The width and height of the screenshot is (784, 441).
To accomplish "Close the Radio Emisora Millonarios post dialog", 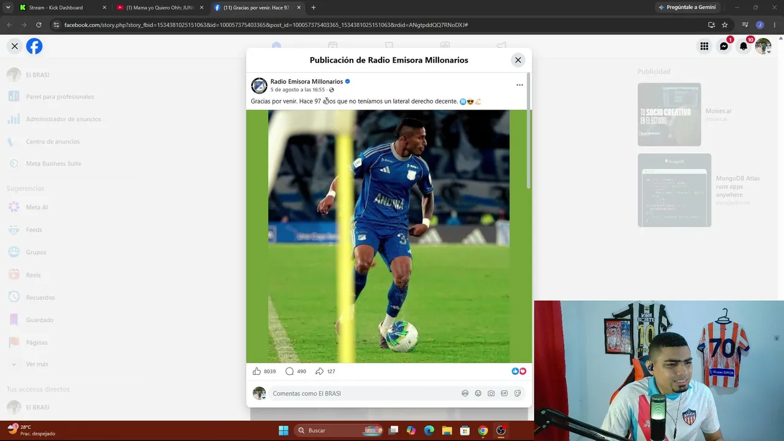I will 518,60.
